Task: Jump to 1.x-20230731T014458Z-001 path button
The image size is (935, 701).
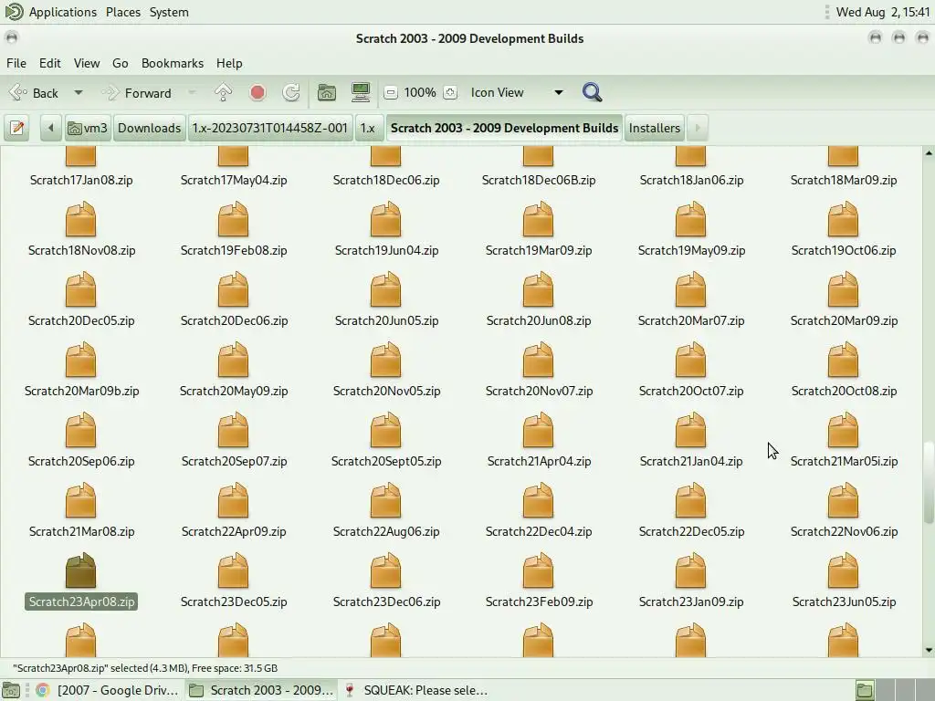Action: click(269, 128)
